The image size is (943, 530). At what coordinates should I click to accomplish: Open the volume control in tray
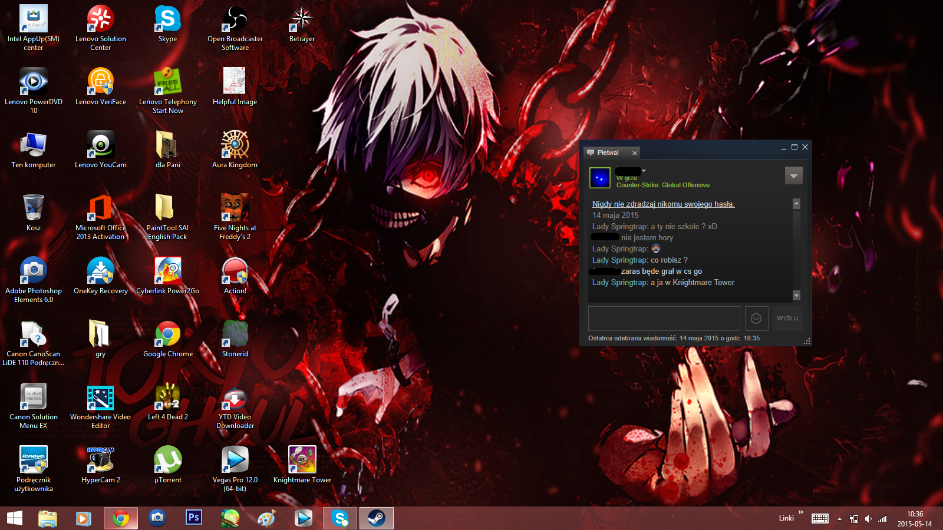pyautogui.click(x=868, y=519)
